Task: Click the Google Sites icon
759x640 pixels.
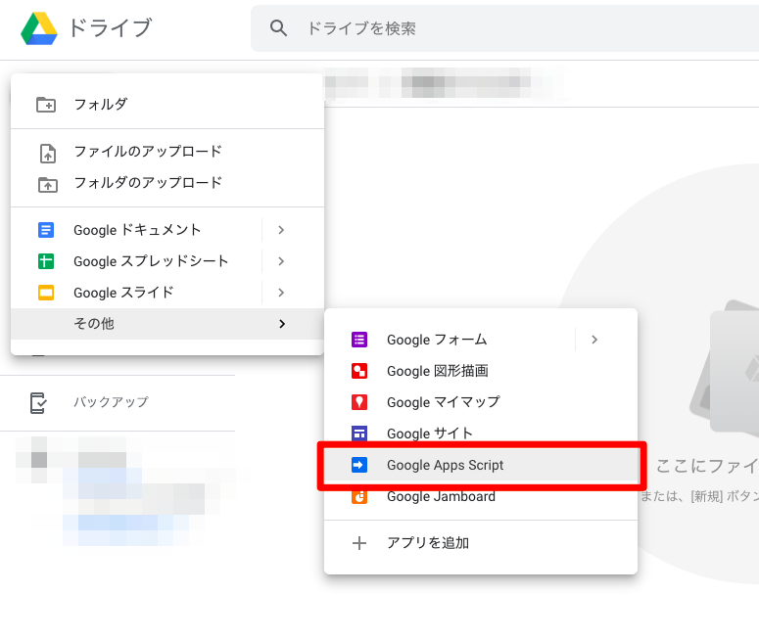Action: point(359,434)
